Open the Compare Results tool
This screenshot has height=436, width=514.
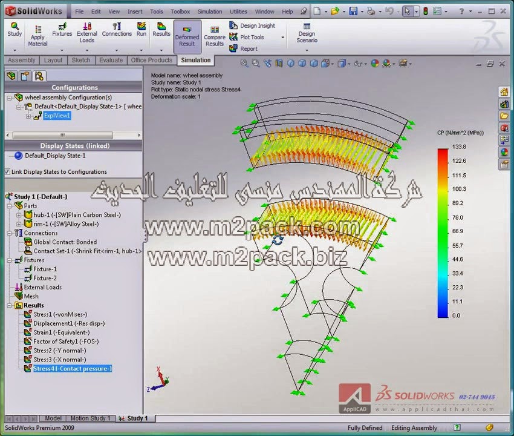pyautogui.click(x=215, y=36)
